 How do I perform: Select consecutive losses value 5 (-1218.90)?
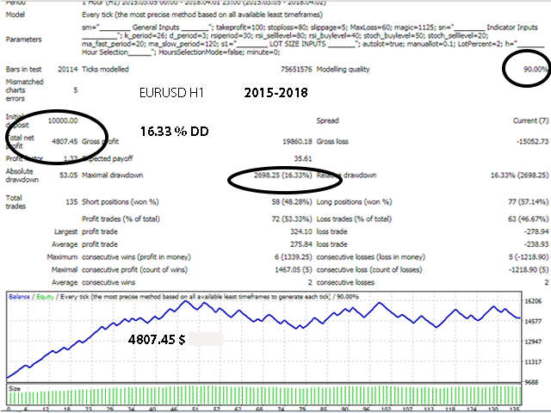(529, 257)
